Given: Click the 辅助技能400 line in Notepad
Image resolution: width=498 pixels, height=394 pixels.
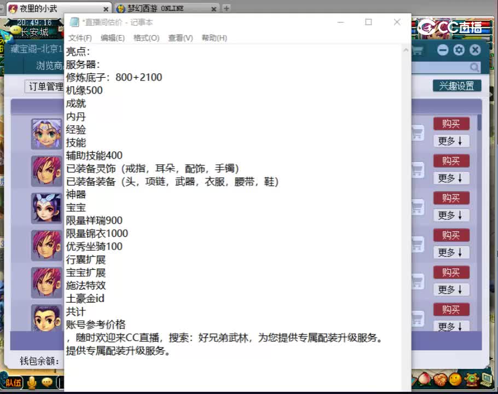Looking at the screenshot, I should tap(94, 155).
